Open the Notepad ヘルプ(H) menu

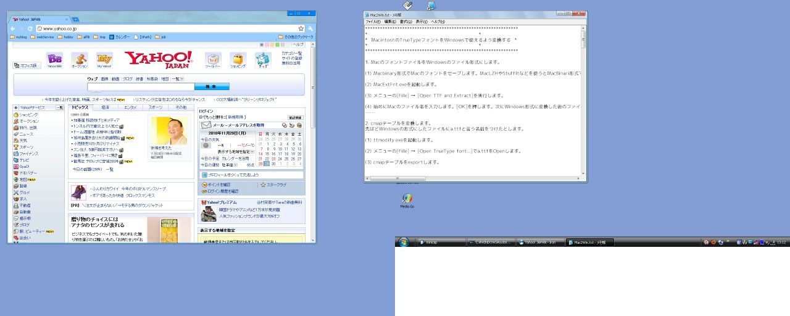click(438, 21)
